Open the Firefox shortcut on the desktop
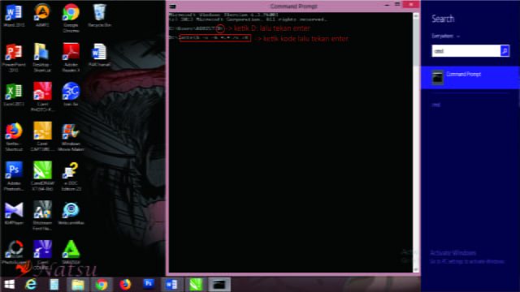The height and width of the screenshot is (292, 520). point(14,137)
